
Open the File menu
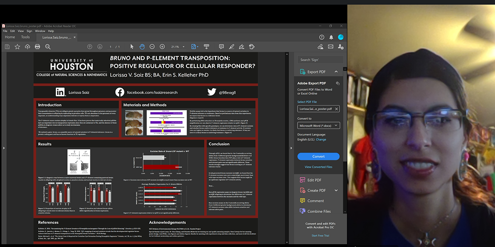[5, 31]
